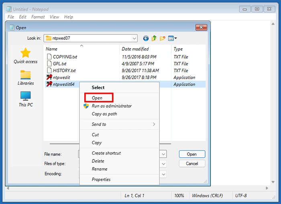Click the Application type cell of ntpwedit64

pos(184,84)
